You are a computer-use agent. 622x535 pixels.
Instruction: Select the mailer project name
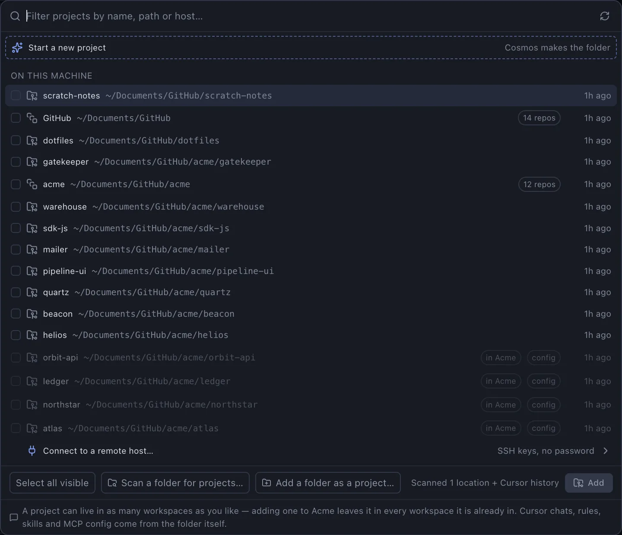55,249
